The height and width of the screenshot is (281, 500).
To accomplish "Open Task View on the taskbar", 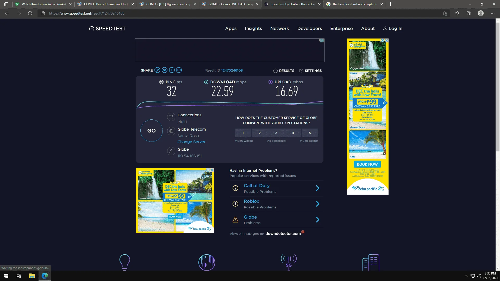I will [19, 276].
